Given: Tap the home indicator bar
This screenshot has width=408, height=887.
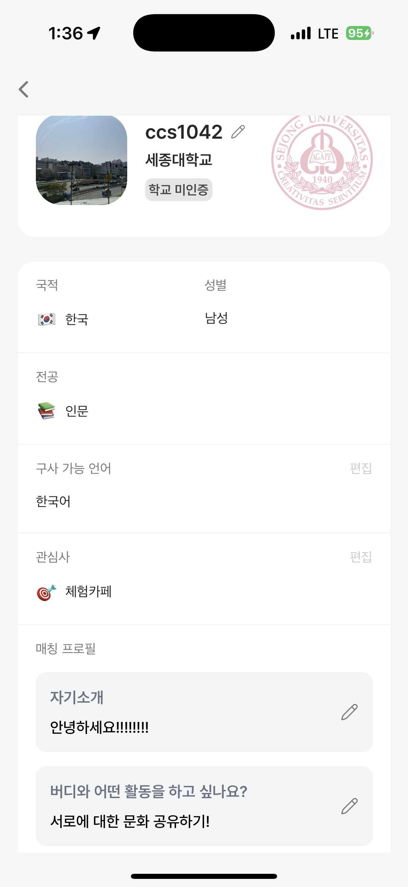Looking at the screenshot, I should tap(204, 876).
